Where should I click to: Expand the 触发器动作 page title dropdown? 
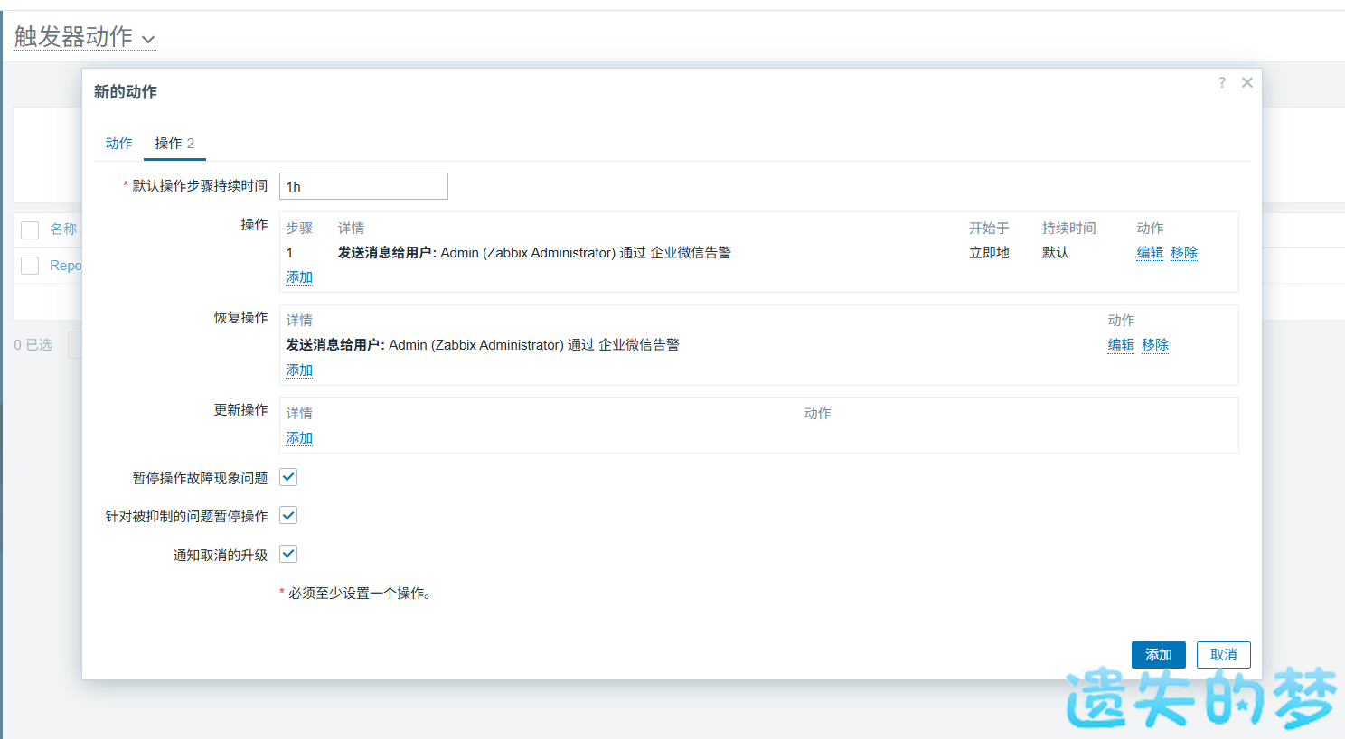84,37
